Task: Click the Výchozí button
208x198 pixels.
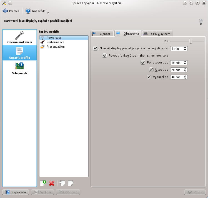Action: (42, 192)
